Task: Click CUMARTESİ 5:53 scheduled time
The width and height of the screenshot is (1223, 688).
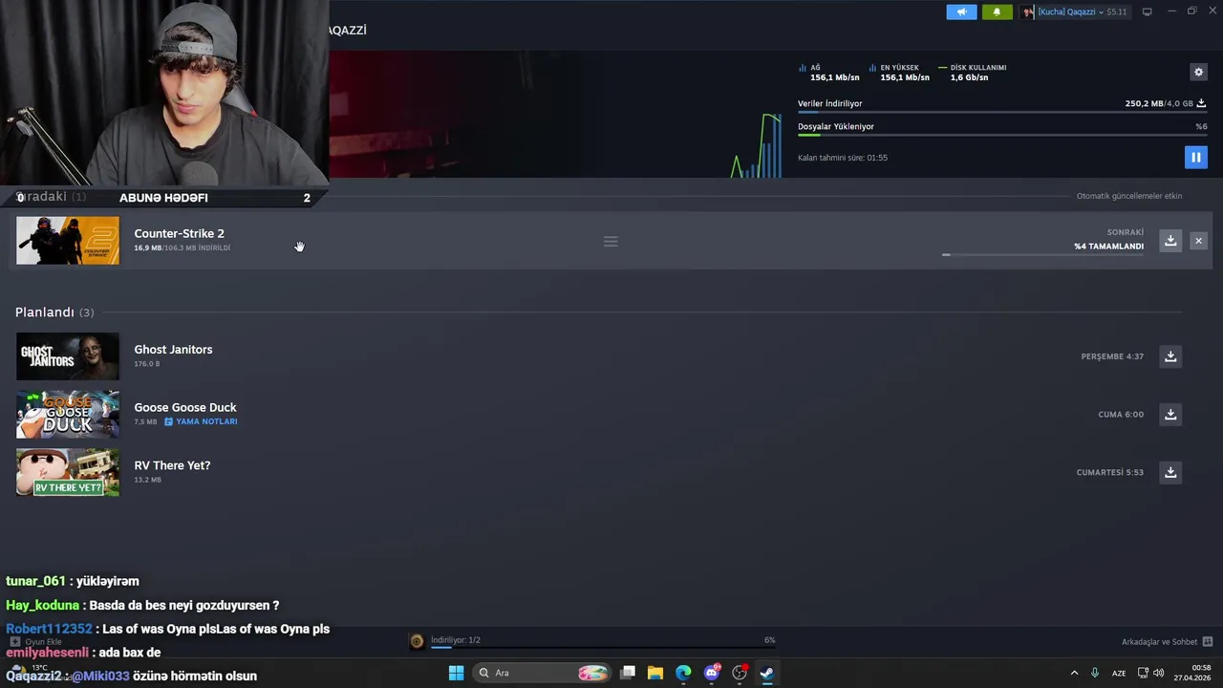Action: (1109, 472)
